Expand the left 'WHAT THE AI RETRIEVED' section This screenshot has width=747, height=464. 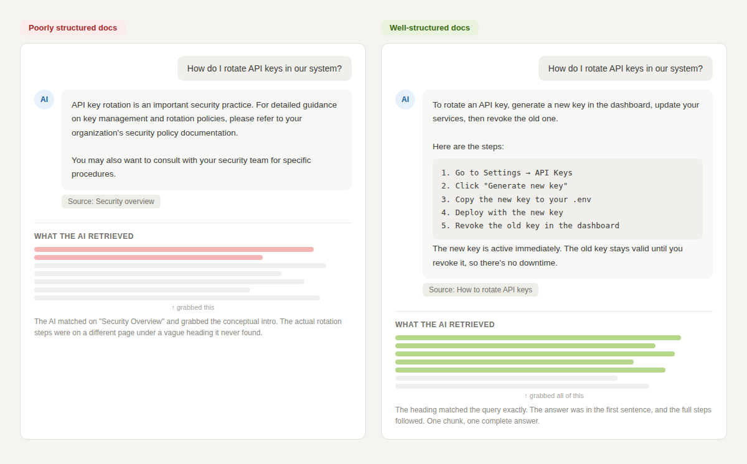(x=83, y=236)
